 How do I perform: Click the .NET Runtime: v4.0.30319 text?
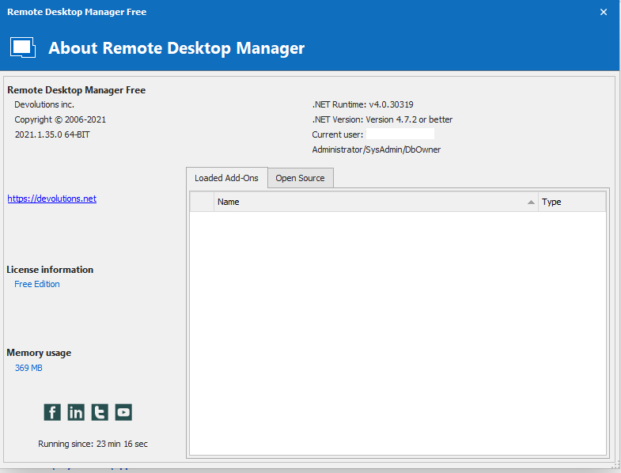pos(363,104)
